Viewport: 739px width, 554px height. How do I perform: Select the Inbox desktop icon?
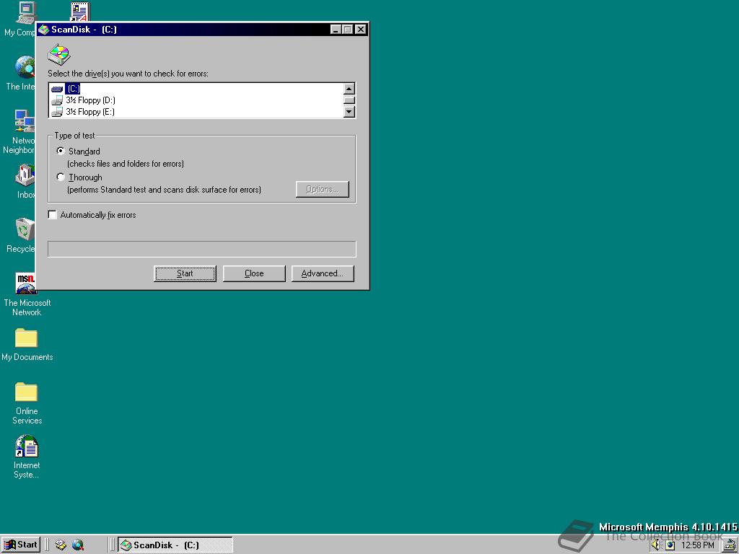point(25,175)
